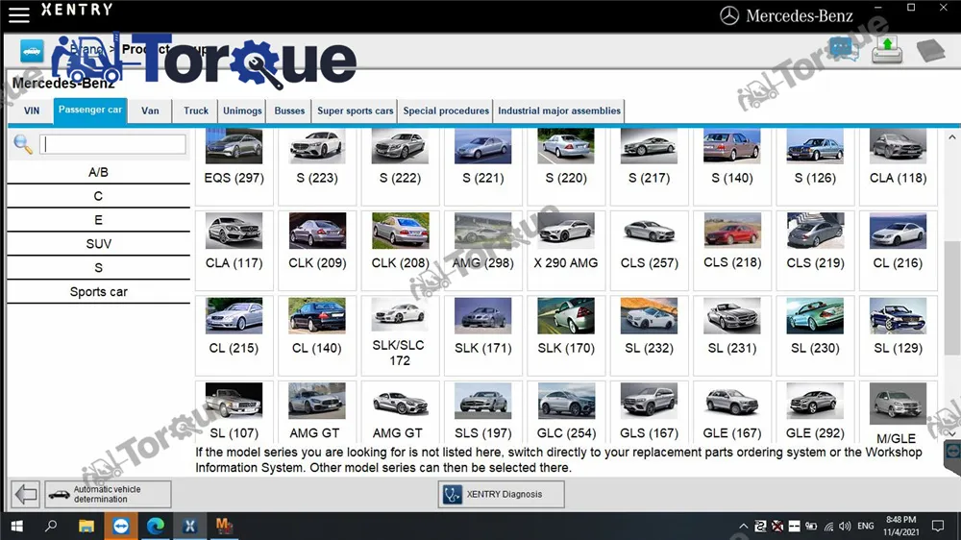Screen dimensions: 961x540
Task: Open the volume control in tray
Action: point(845,526)
